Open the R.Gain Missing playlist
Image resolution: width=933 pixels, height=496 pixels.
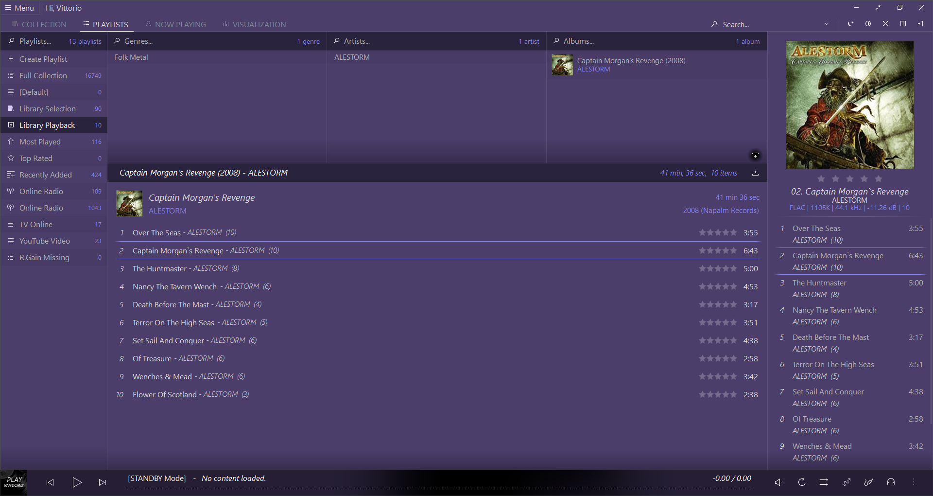pyautogui.click(x=53, y=257)
